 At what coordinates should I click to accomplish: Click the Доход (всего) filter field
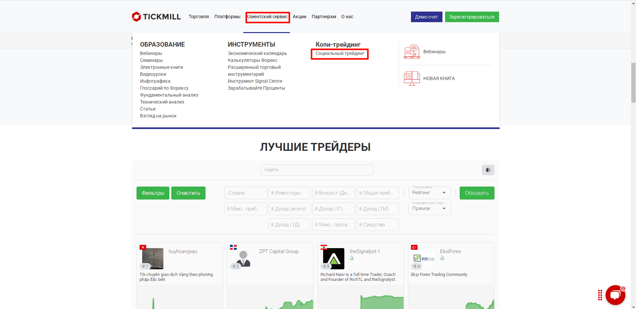click(290, 209)
